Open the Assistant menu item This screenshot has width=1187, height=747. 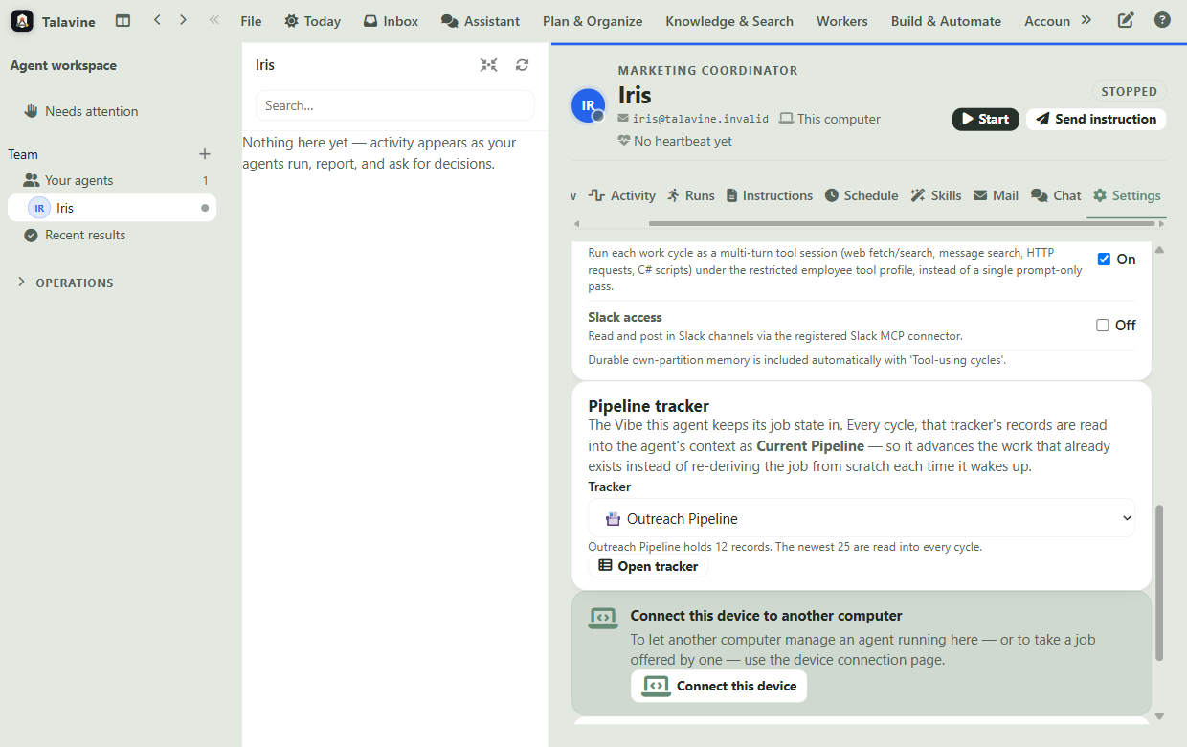(481, 21)
